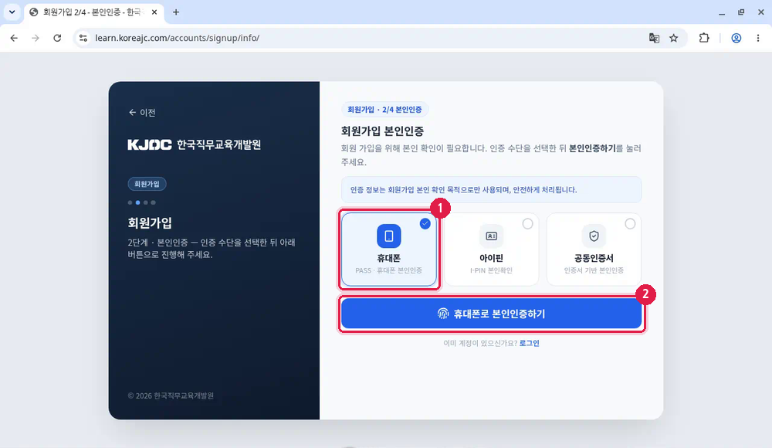This screenshot has width=772, height=448.
Task: Open site information icon in address bar
Action: 83,38
